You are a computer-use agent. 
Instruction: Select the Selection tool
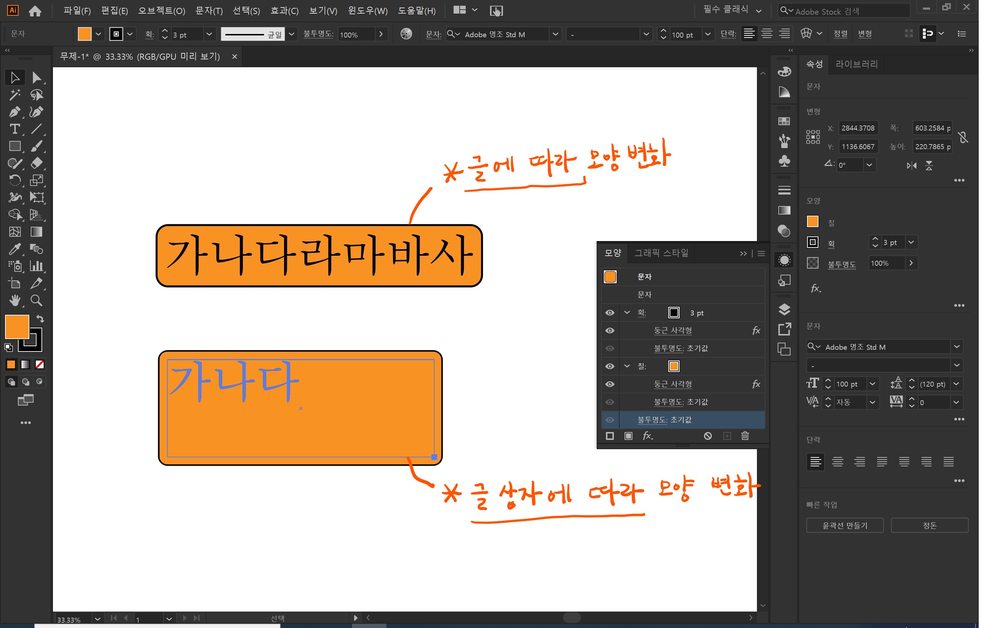15,77
